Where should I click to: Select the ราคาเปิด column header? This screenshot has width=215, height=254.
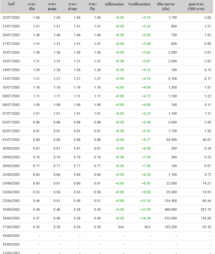click(32, 7)
